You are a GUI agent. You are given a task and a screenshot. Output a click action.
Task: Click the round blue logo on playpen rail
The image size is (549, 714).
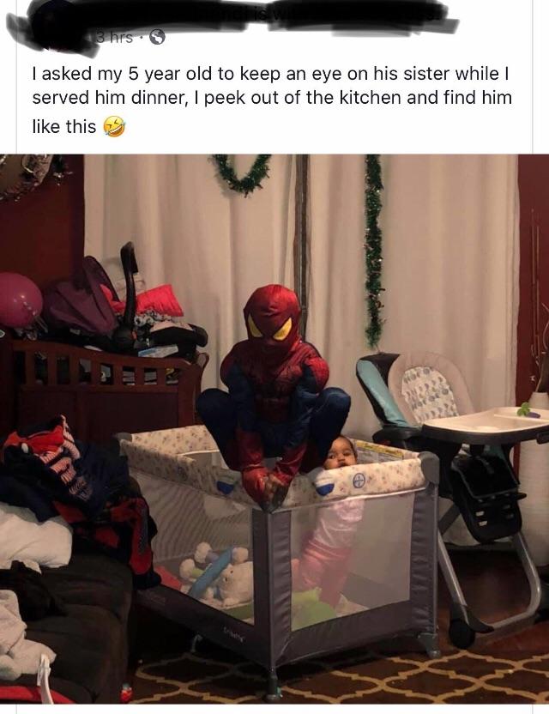pos(359,481)
